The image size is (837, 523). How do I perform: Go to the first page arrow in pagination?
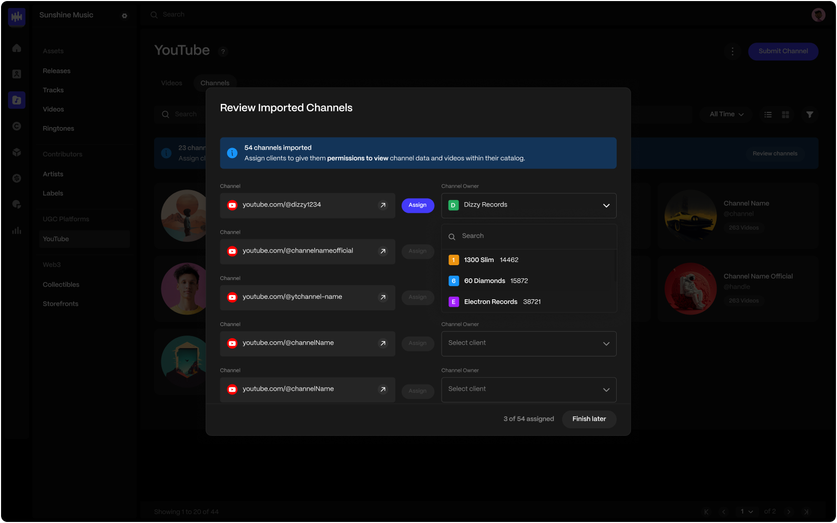[706, 512]
